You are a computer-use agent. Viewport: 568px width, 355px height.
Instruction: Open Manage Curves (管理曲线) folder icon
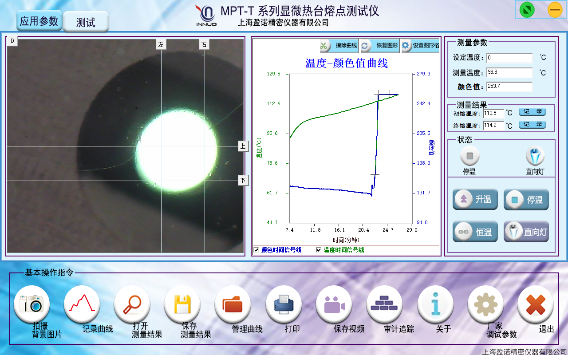point(233,304)
